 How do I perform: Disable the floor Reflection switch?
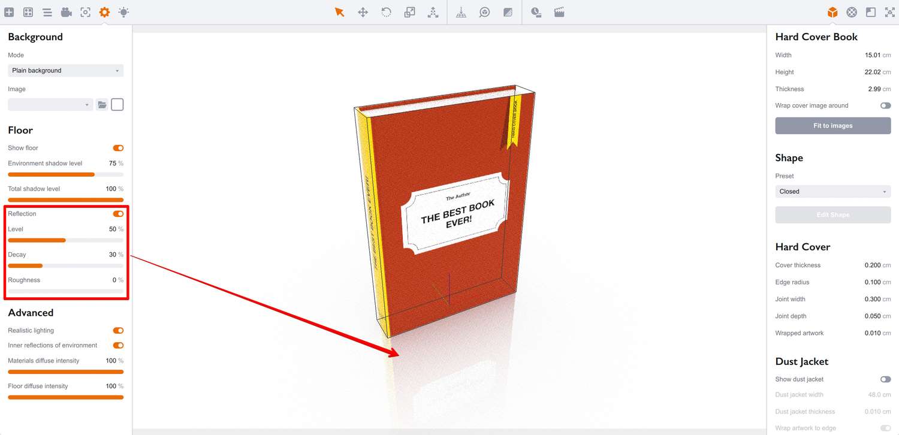[x=118, y=214]
